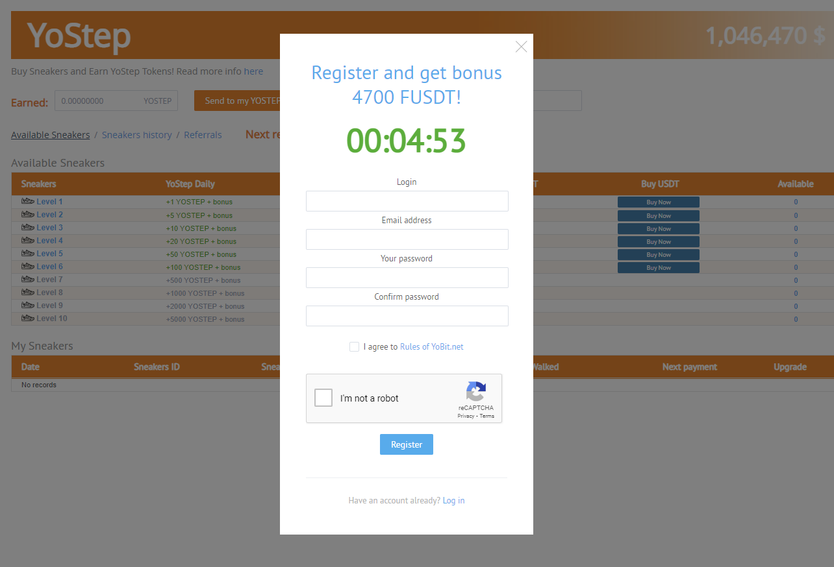Click the Level 9 sneaker icon
Viewport: 834px width, 567px height.
(28, 305)
